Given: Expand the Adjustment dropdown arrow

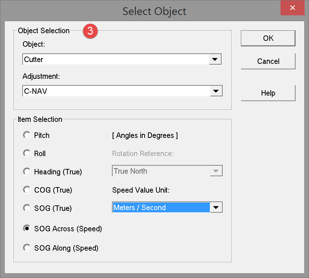Looking at the screenshot, I should [216, 91].
